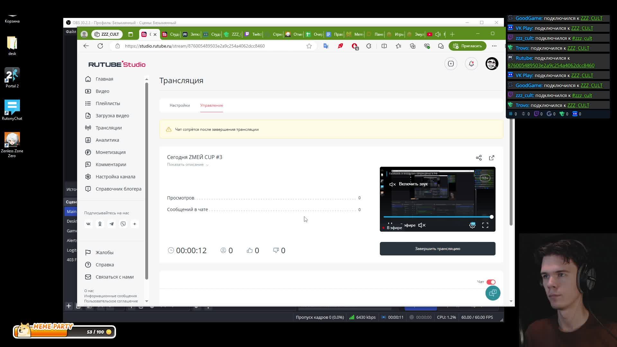The image size is (617, 347).
Task: Click the add video plus icon in header
Action: click(451, 64)
